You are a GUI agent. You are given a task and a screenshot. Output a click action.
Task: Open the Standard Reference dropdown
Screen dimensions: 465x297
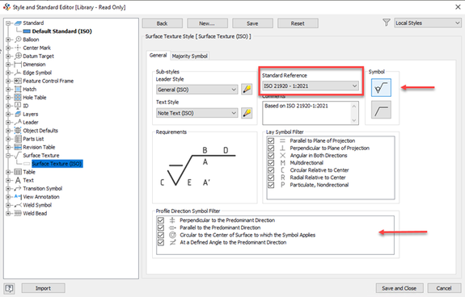click(x=311, y=86)
